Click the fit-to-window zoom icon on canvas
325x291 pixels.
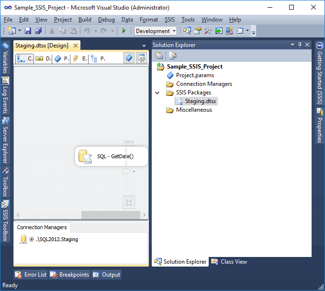129,203
